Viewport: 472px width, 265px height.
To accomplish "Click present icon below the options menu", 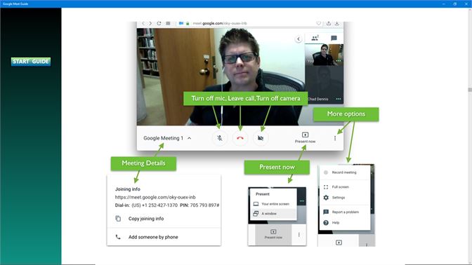I will pos(339,243).
